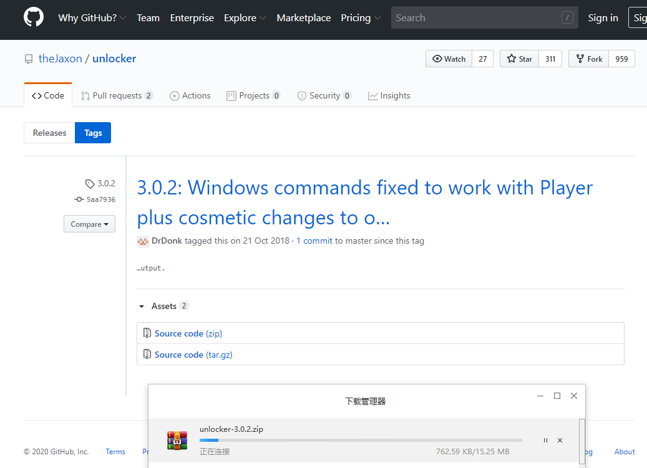
Task: Select the © 2020 GitHub, Inc. footer text
Action: tap(56, 452)
